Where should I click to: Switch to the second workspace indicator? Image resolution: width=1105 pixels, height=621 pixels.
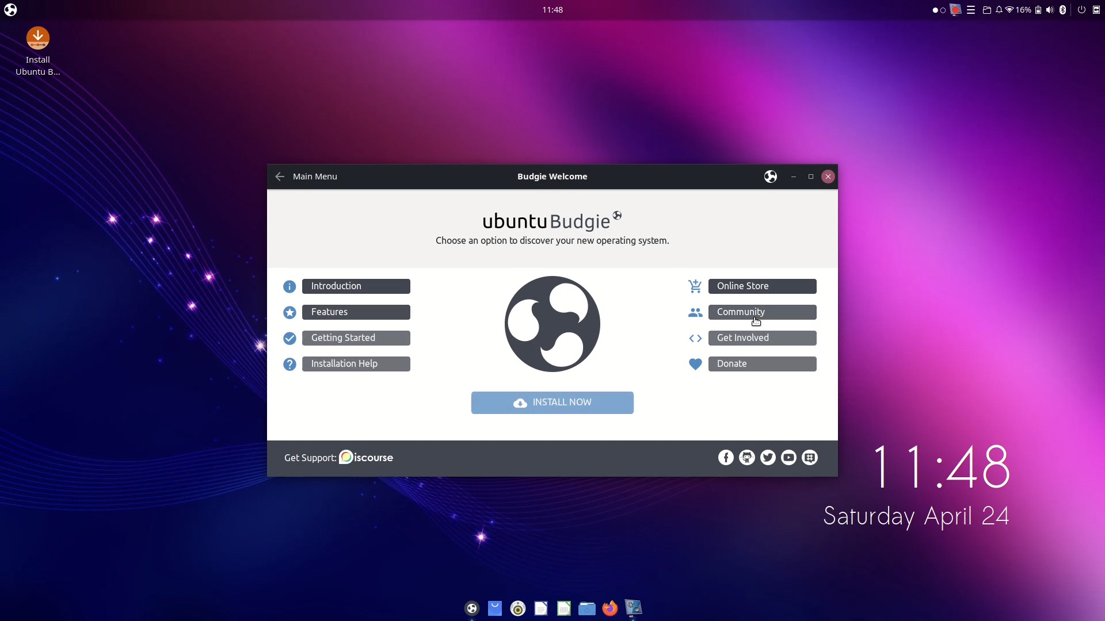(x=943, y=10)
